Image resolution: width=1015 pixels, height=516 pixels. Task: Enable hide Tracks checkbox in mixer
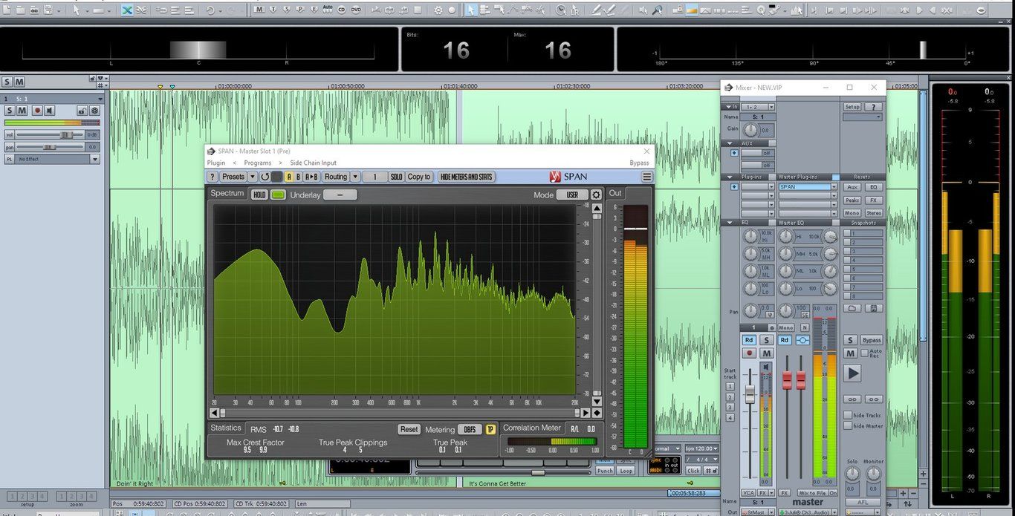(848, 415)
